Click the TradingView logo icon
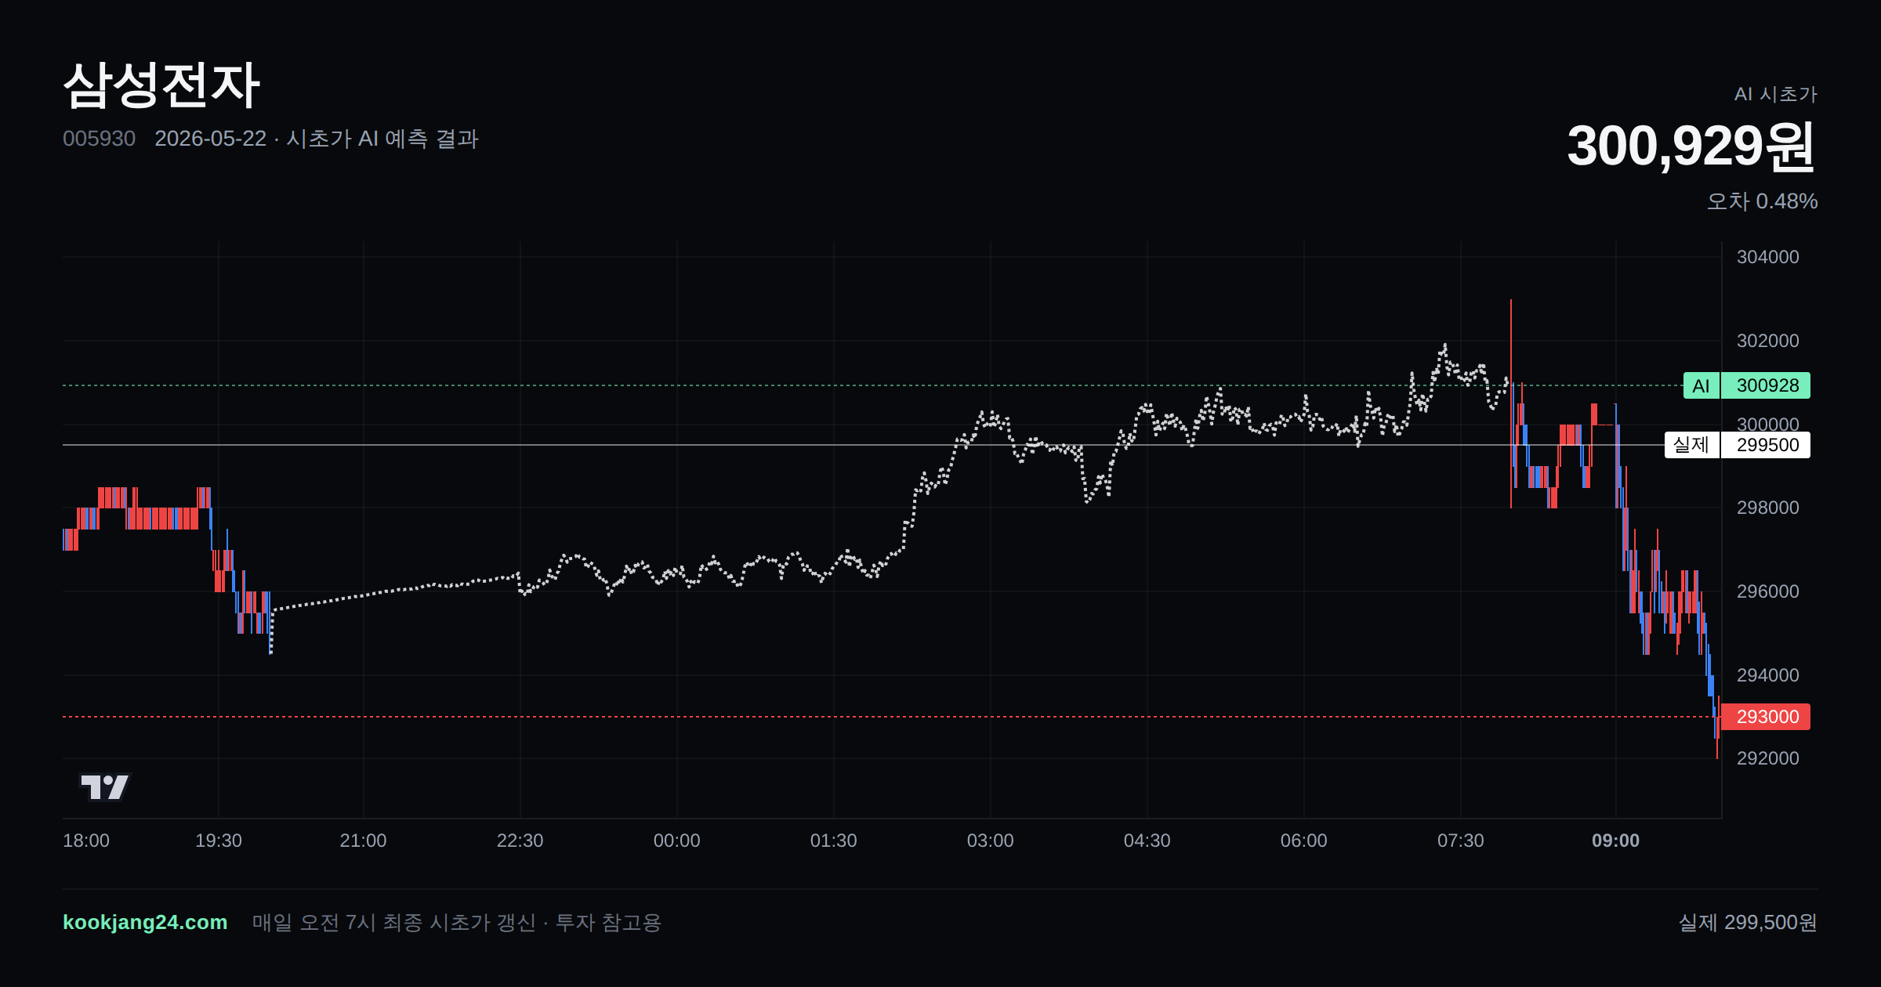Image resolution: width=1881 pixels, height=987 pixels. 105,786
